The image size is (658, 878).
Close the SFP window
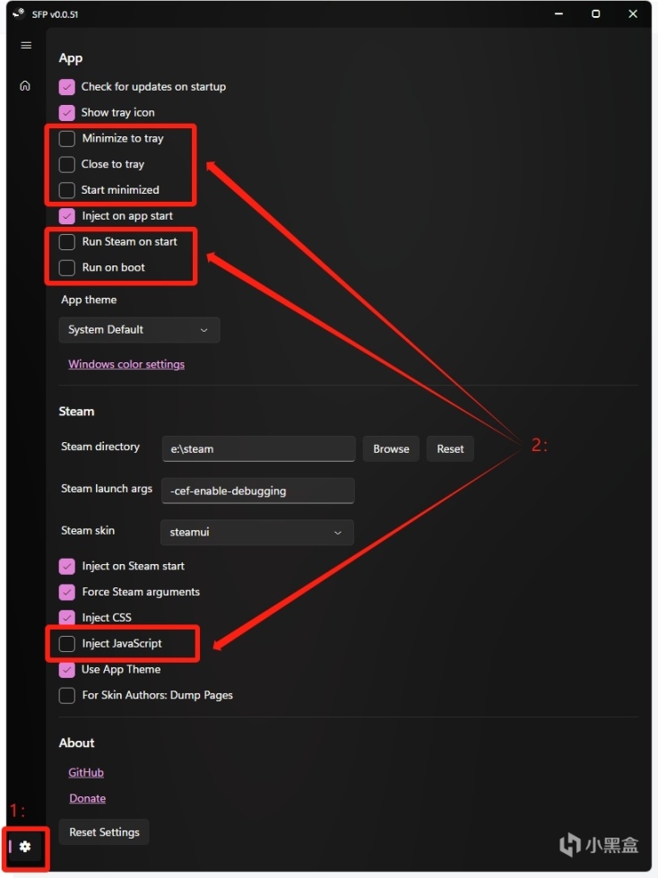pyautogui.click(x=633, y=13)
